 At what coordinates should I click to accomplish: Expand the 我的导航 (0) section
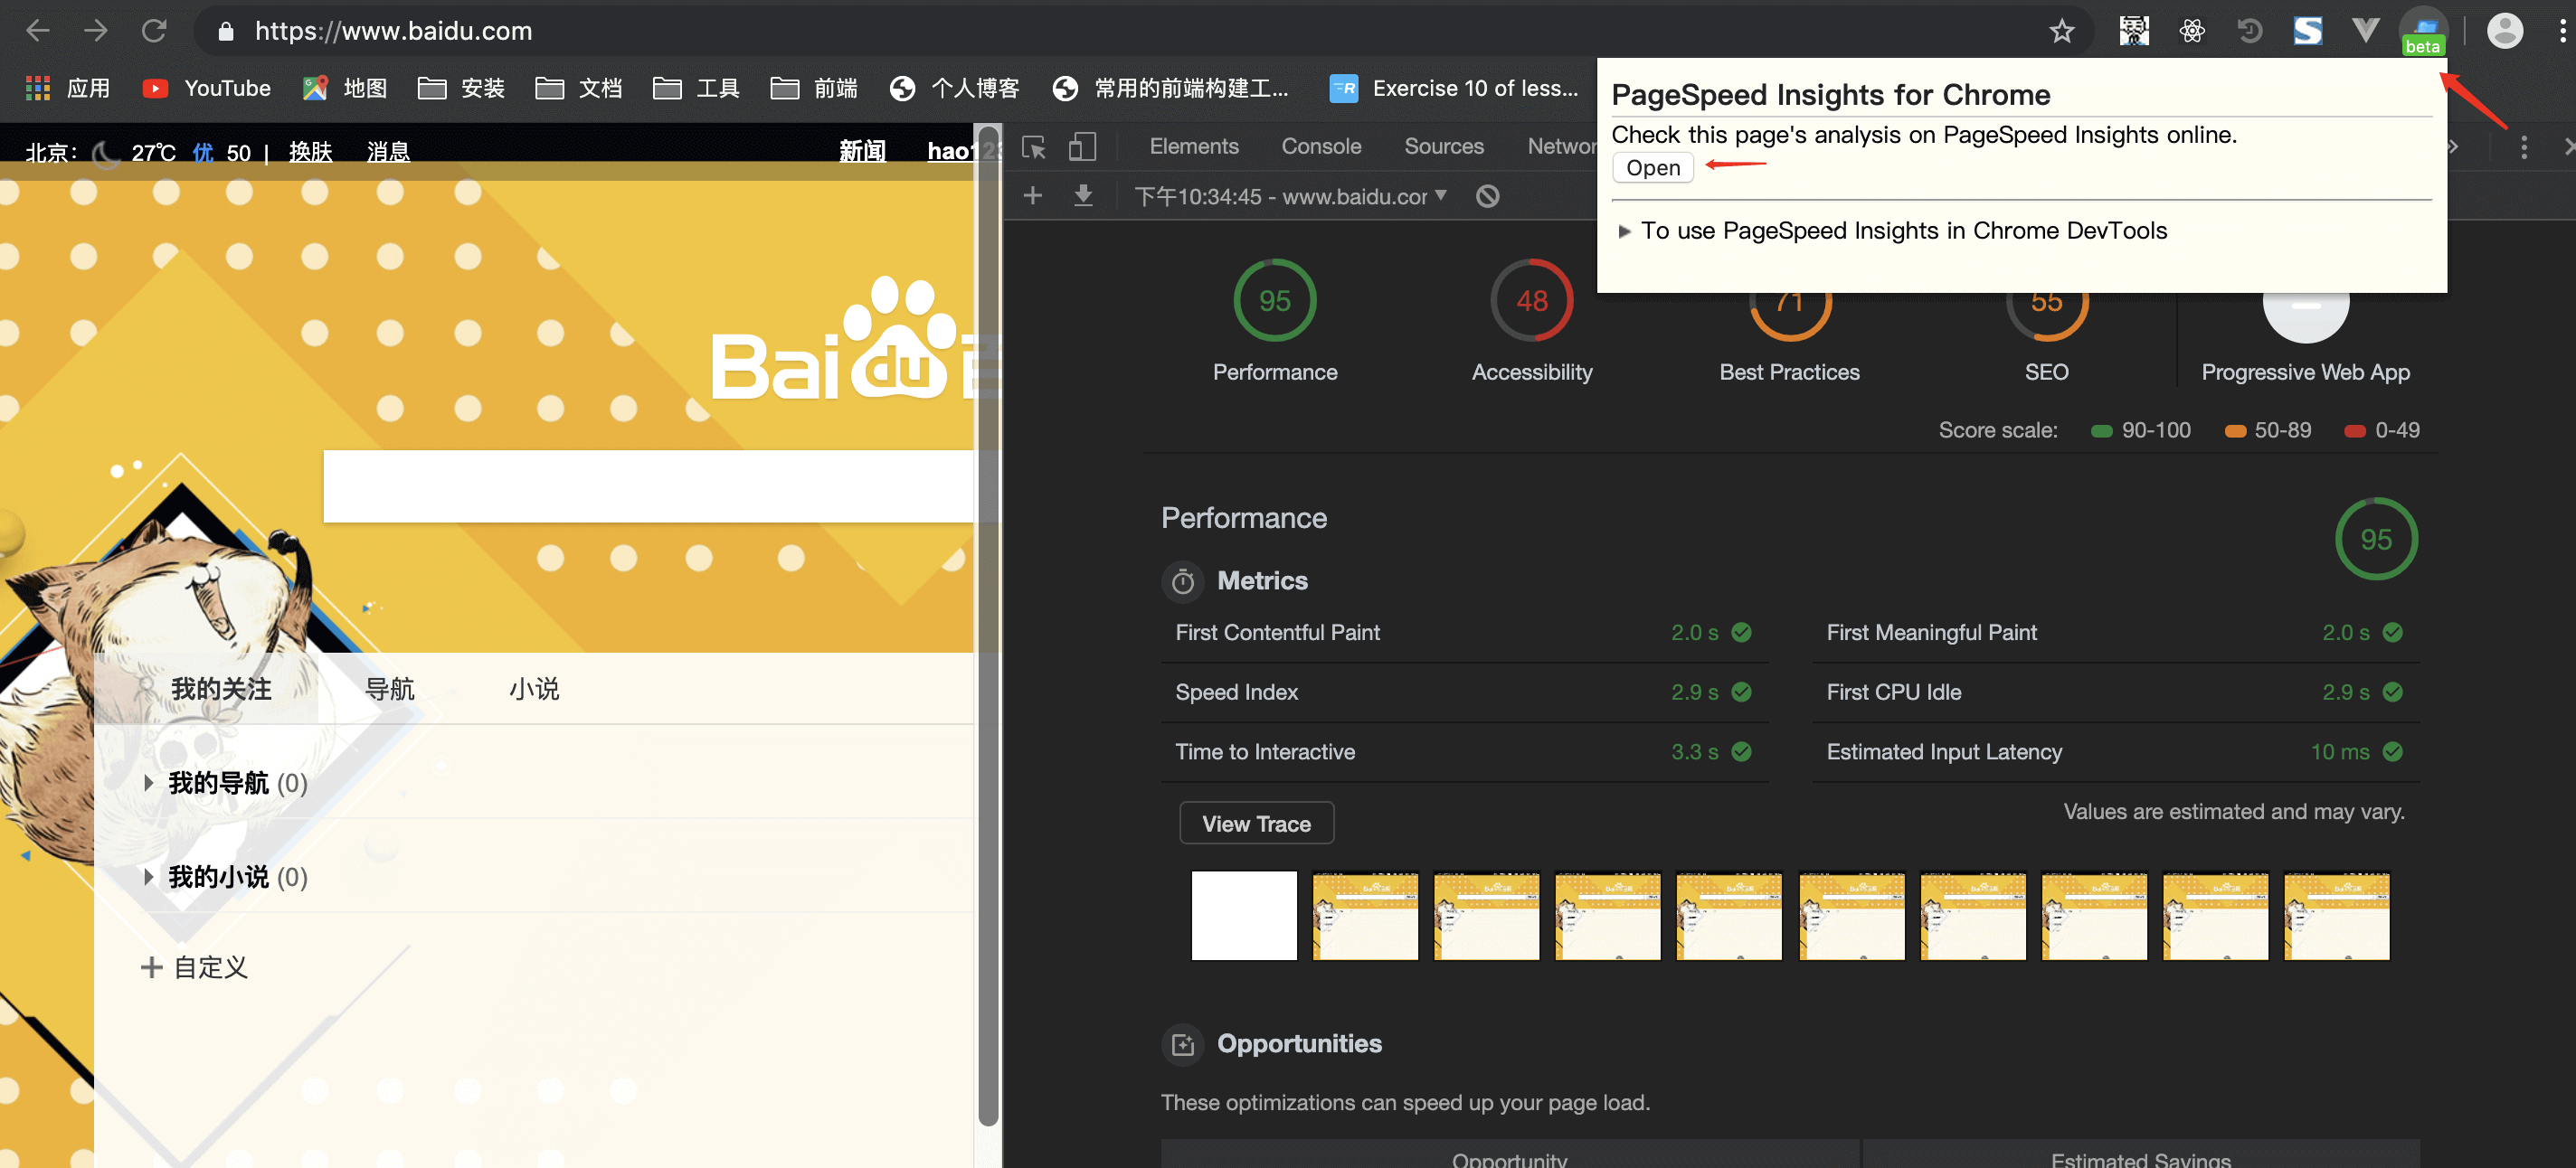coord(225,782)
